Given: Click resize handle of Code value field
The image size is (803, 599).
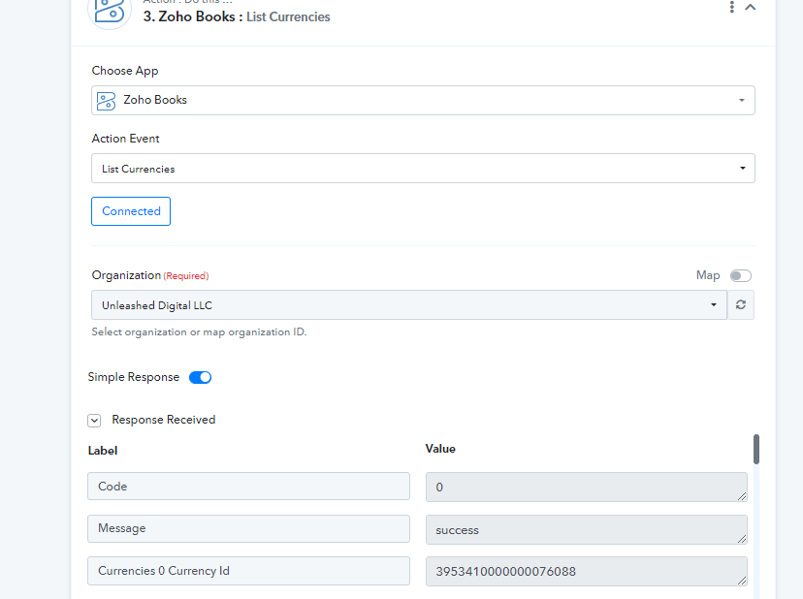Looking at the screenshot, I should click(x=742, y=495).
